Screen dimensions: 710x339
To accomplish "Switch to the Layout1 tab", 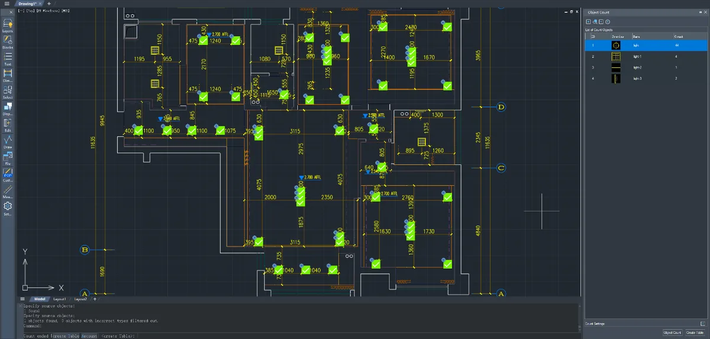I will [x=60, y=299].
